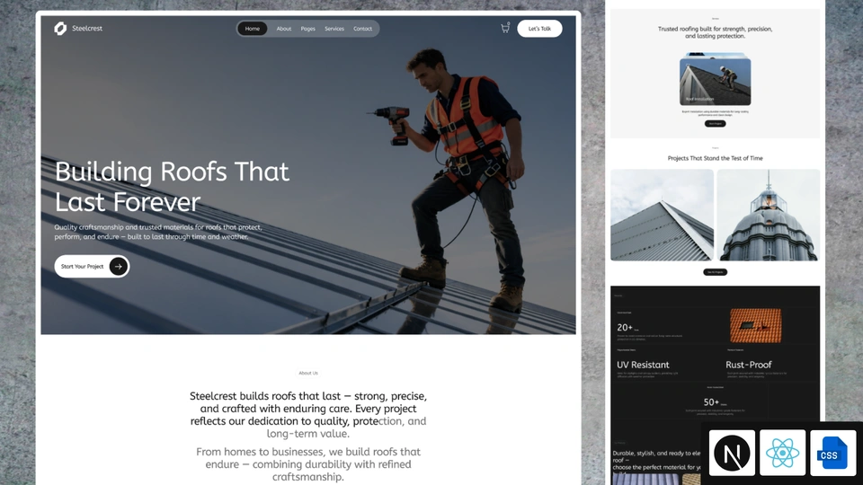Click the React logo badge
The width and height of the screenshot is (863, 485).
(x=782, y=453)
